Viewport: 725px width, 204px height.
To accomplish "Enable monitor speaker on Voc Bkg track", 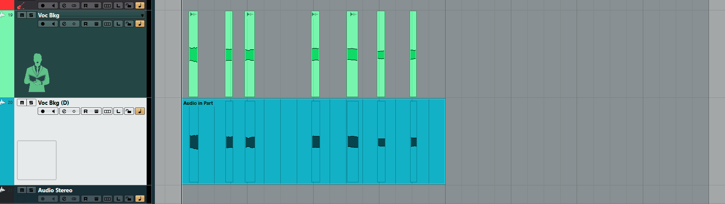I will [x=53, y=24].
